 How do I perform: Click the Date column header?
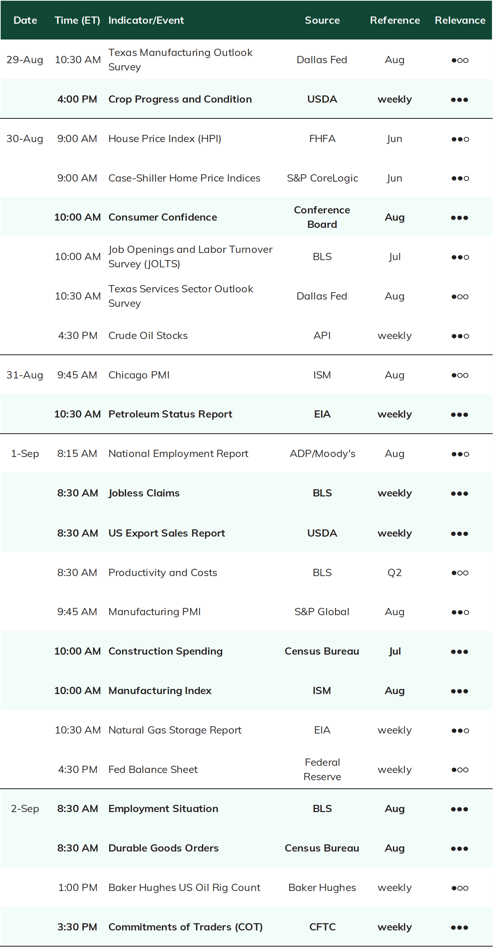click(25, 20)
